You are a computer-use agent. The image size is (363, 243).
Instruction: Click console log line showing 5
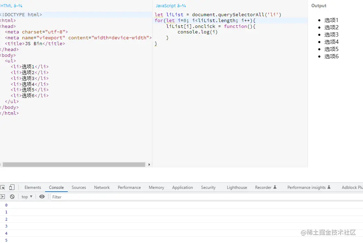[x=182, y=240]
